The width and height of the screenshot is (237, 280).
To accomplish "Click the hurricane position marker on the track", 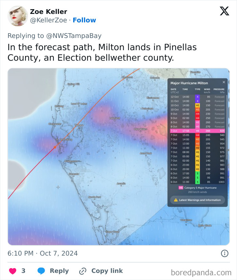I will 56,147.
